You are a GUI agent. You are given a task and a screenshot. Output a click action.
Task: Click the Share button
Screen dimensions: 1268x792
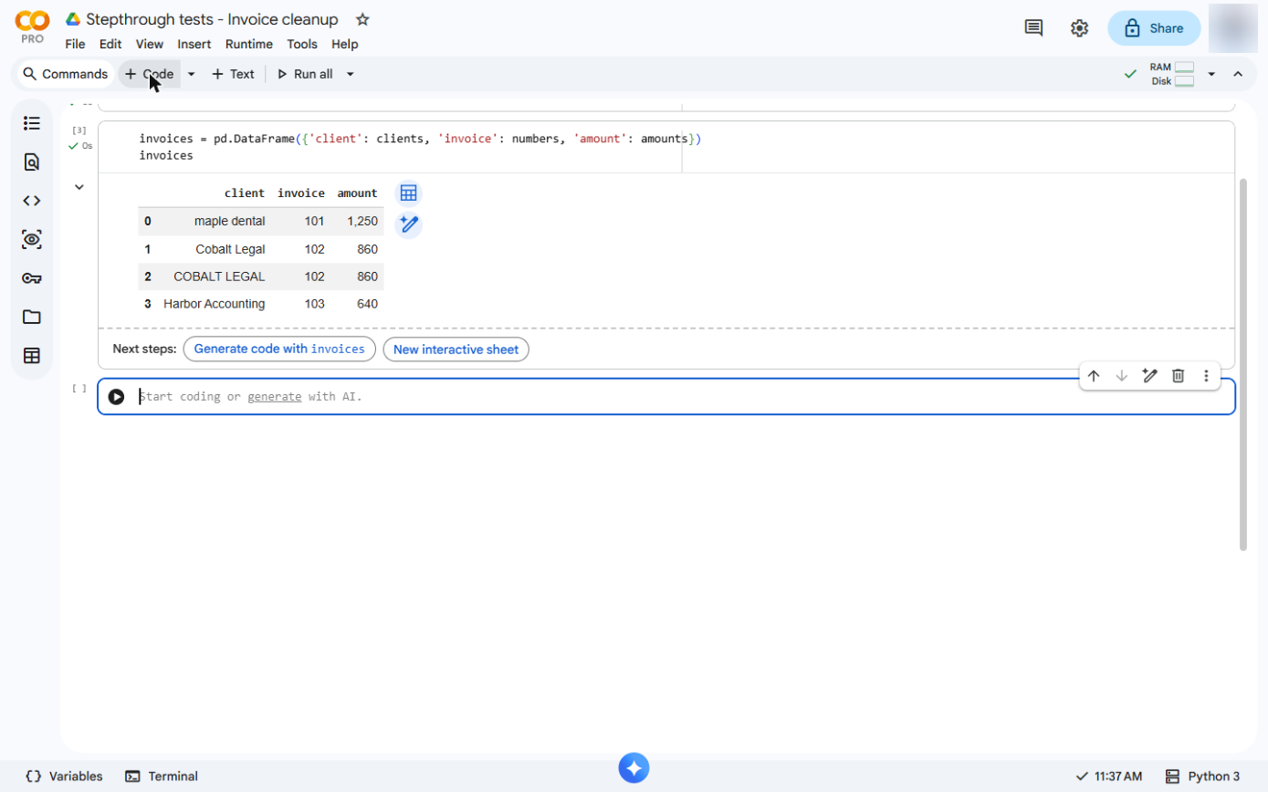(x=1154, y=28)
